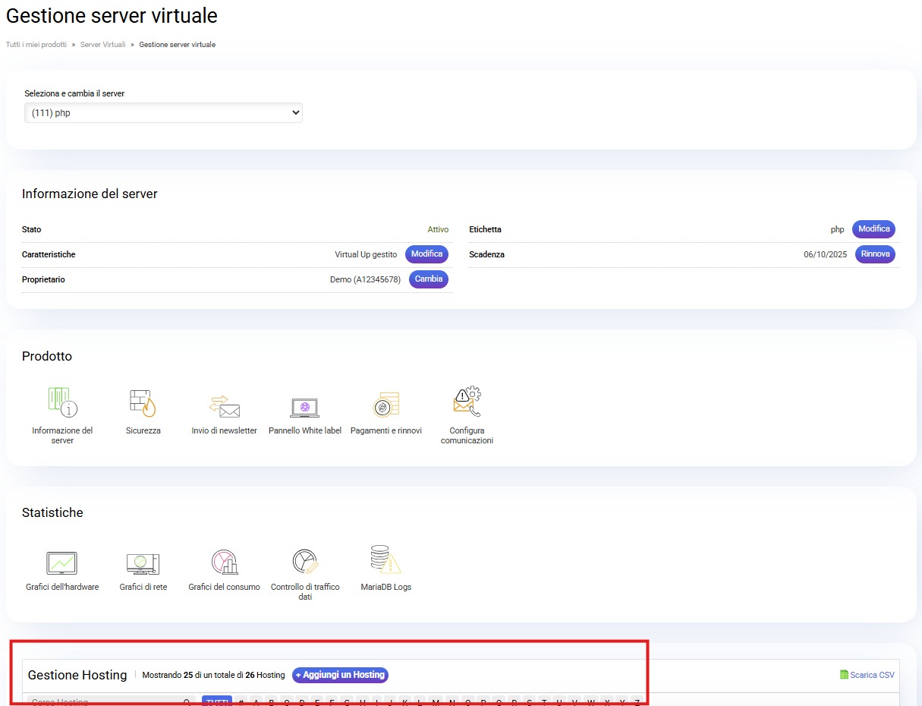This screenshot has height=706, width=922.
Task: Open the Pannello White label icon
Action: [x=305, y=407]
